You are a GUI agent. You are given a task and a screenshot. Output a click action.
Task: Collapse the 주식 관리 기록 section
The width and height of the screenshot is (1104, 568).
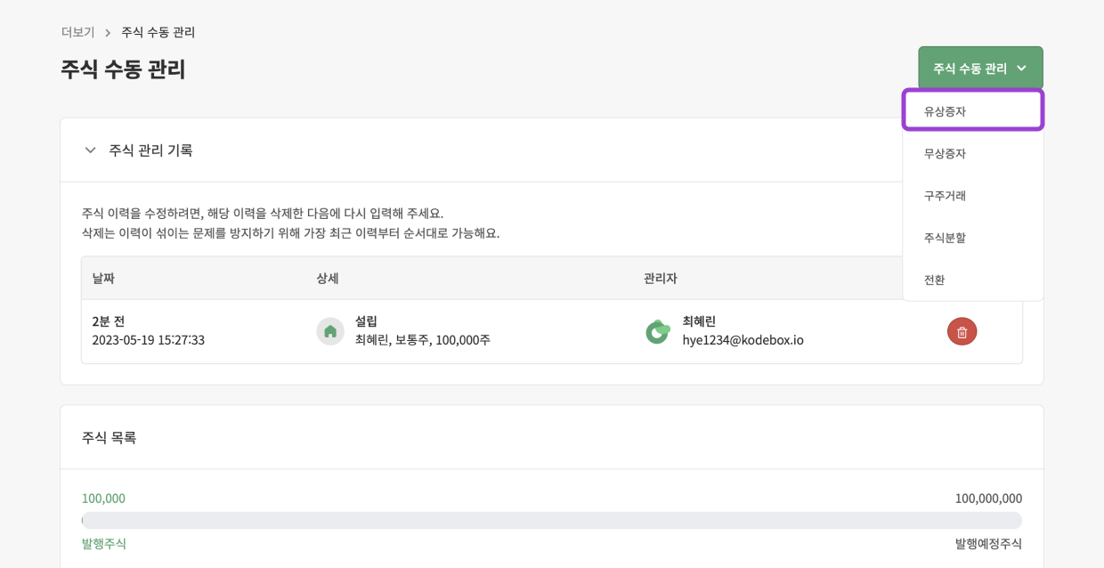(90, 150)
